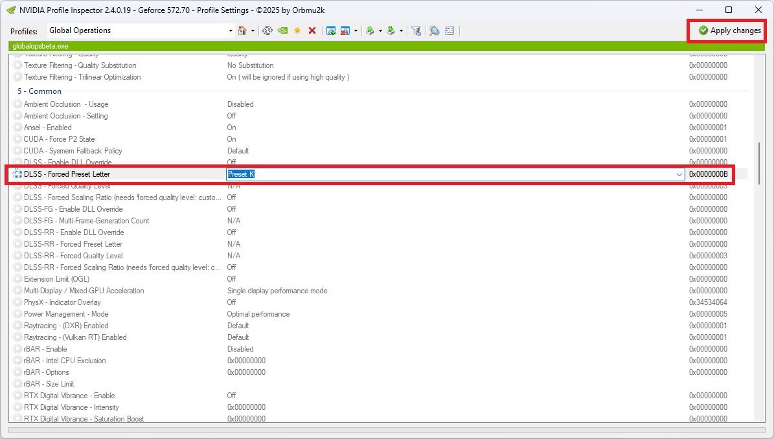Click the gear icon beside PhysX - Indicator Overlay

[17, 302]
